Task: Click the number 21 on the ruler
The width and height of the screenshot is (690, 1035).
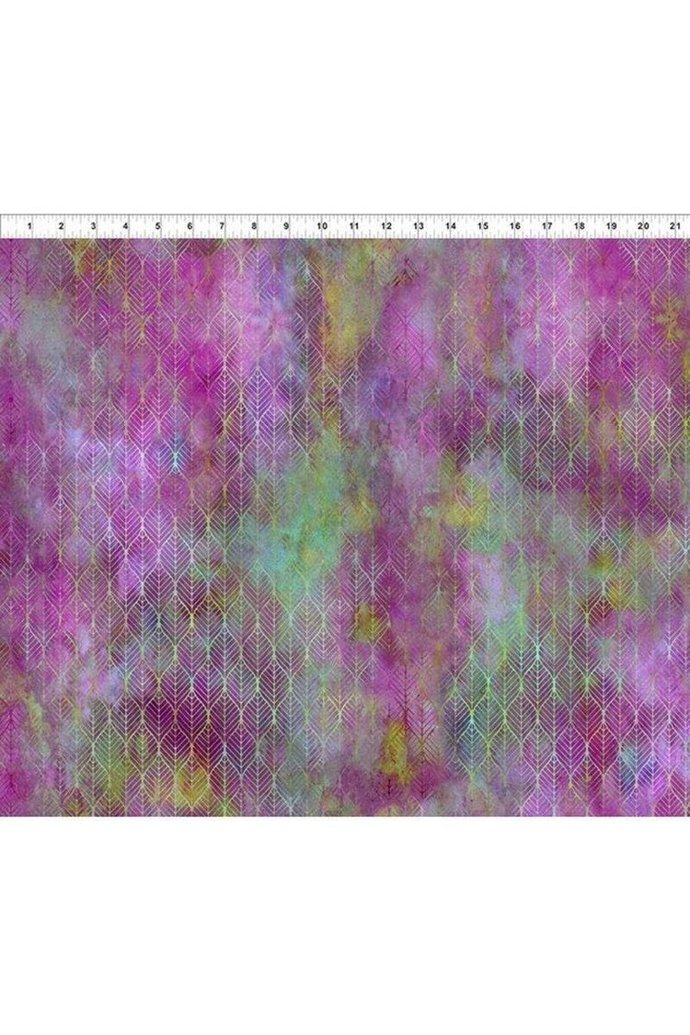Action: pos(674,226)
